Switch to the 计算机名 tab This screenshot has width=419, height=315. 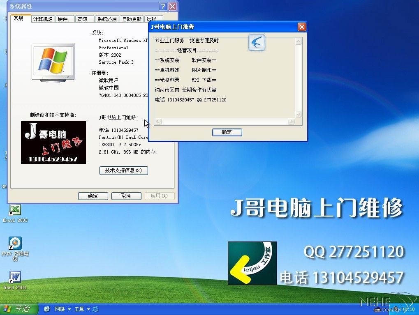[43, 19]
